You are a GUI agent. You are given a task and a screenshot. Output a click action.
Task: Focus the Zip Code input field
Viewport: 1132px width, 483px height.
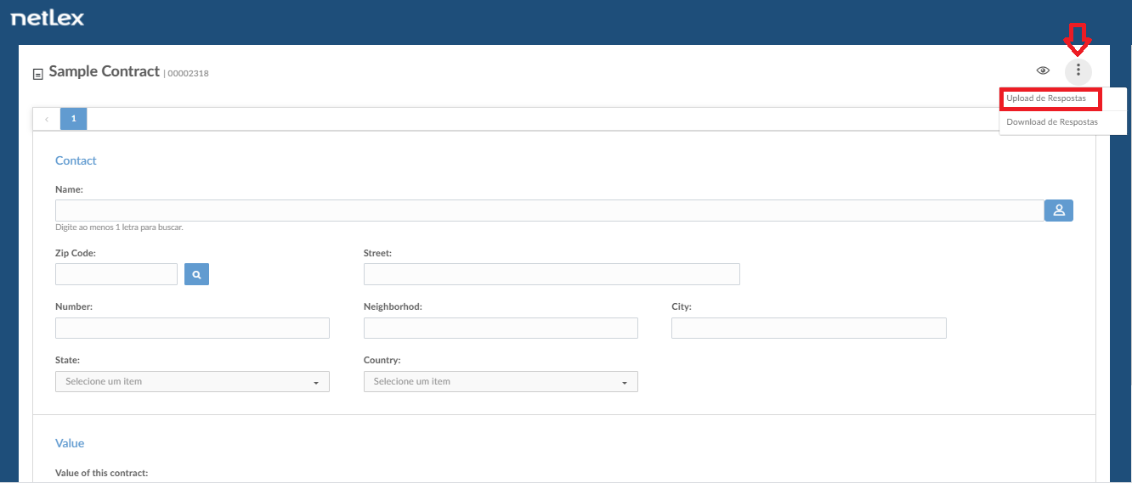[x=116, y=274]
